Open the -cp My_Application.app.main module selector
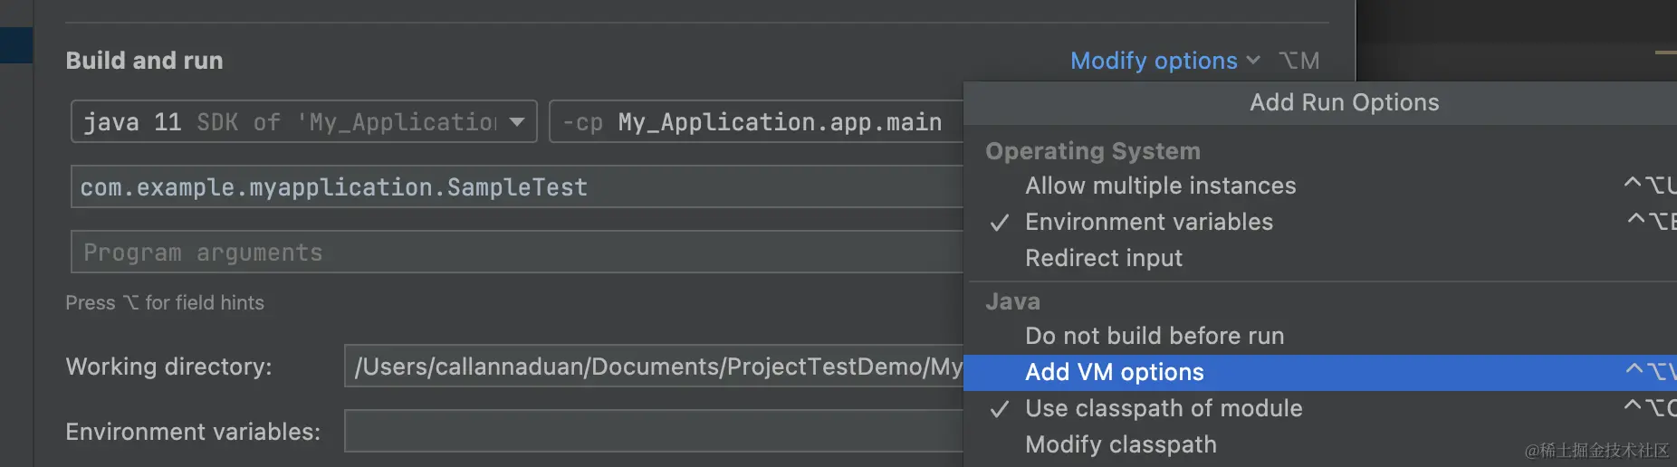 (x=752, y=122)
